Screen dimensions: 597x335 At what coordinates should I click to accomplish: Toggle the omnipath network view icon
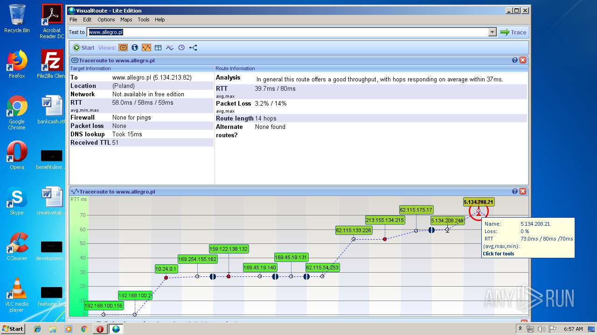click(x=193, y=47)
